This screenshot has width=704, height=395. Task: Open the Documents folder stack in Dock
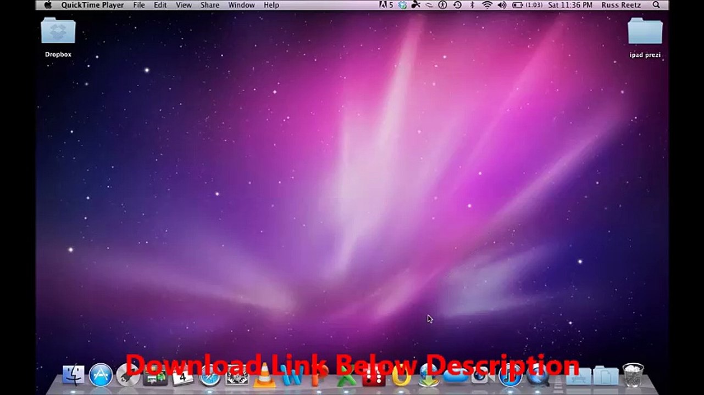[x=606, y=376]
